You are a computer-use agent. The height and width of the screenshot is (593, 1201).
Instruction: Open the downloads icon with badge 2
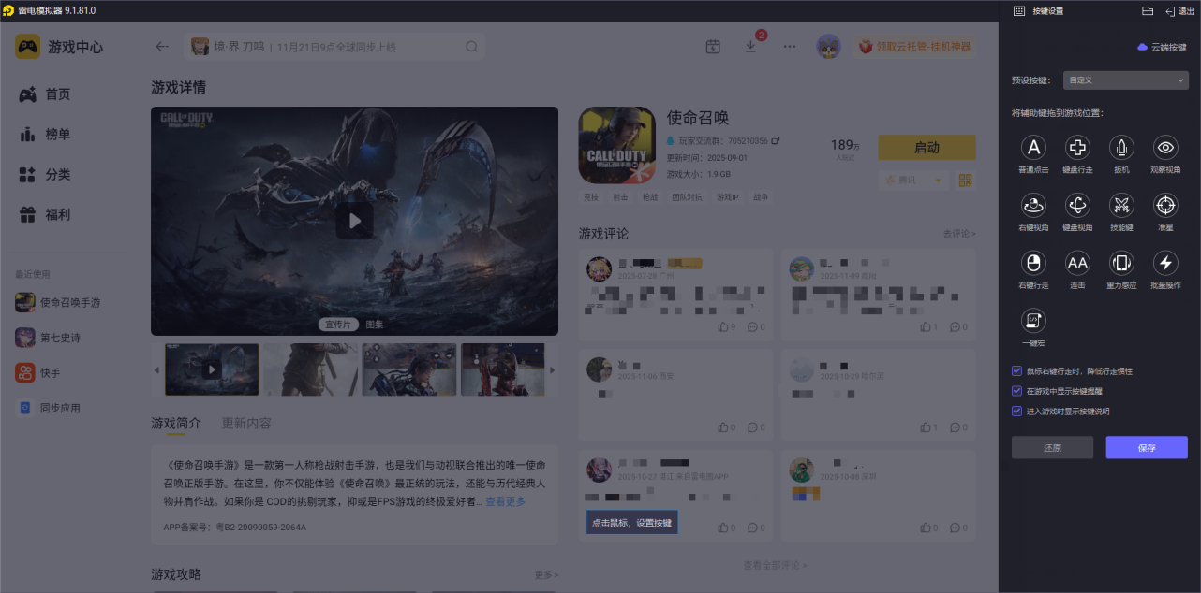tap(751, 47)
